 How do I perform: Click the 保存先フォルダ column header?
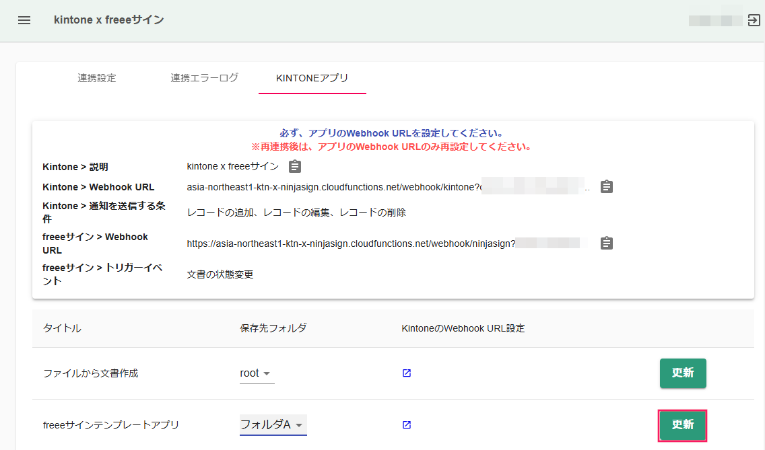tap(273, 328)
